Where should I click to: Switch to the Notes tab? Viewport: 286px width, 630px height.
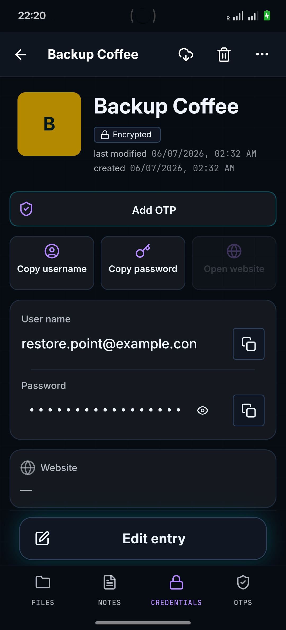[110, 590]
